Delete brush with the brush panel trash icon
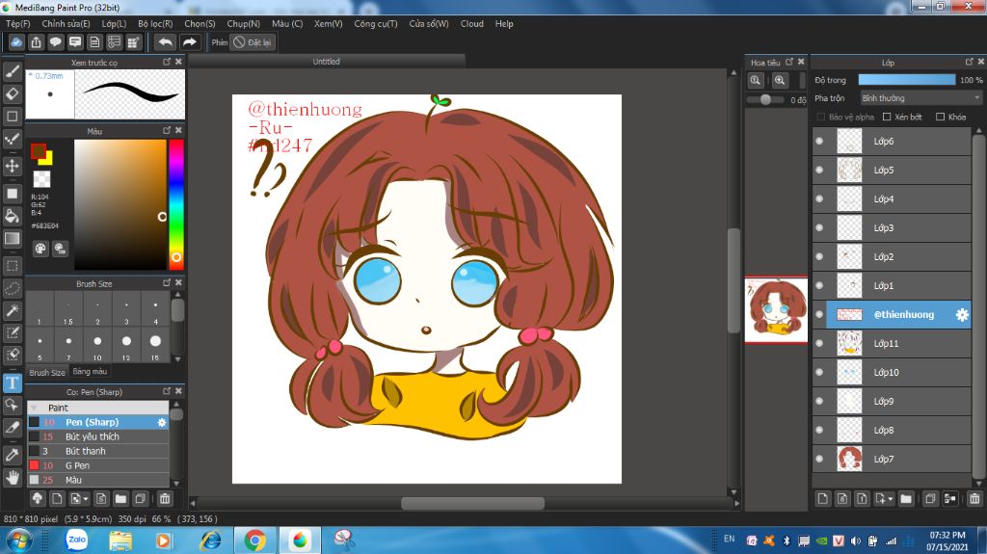 [x=164, y=499]
